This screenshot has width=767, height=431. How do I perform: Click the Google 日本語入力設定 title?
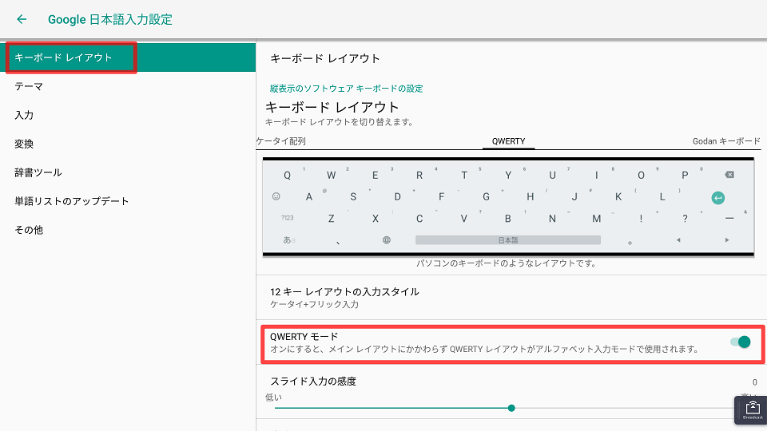tap(110, 19)
